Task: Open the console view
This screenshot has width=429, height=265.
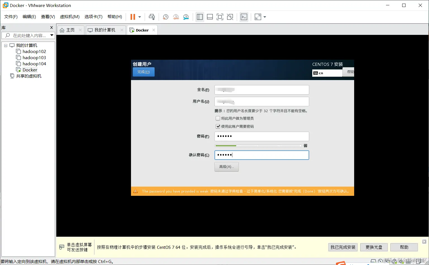Action: [x=244, y=17]
